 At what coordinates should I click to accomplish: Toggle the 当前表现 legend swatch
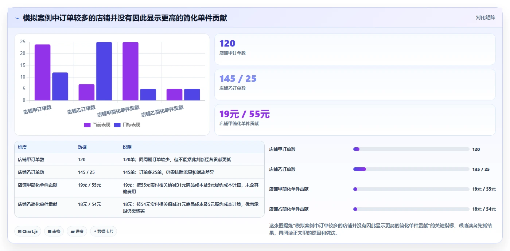pos(87,125)
